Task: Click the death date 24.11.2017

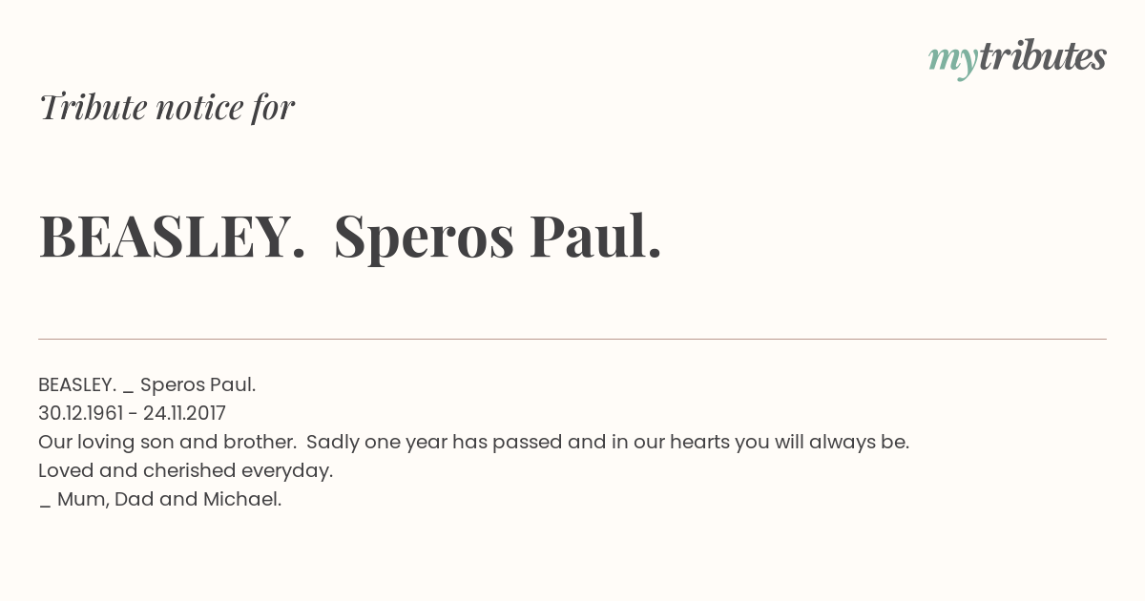Action: tap(184, 413)
